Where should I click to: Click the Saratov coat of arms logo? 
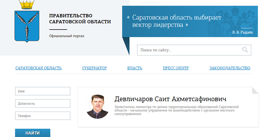pyautogui.click(x=27, y=24)
